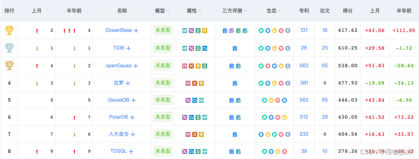
Task: Click the blue clipboard evaluation icon for TiDB
Action: coord(235,48)
